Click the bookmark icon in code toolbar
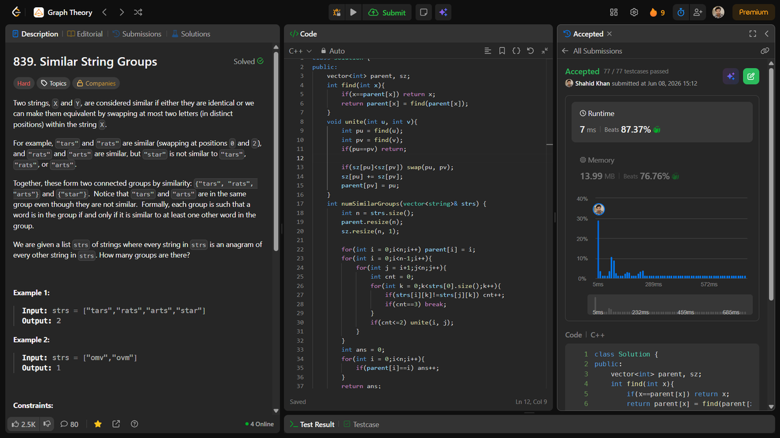 [502, 51]
